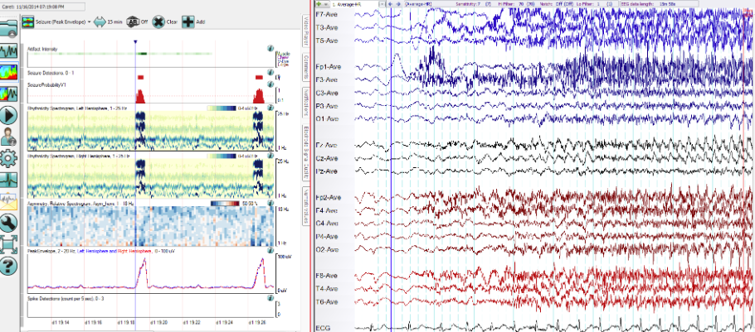Change the 15 min time range
The image size is (755, 332).
[109, 22]
